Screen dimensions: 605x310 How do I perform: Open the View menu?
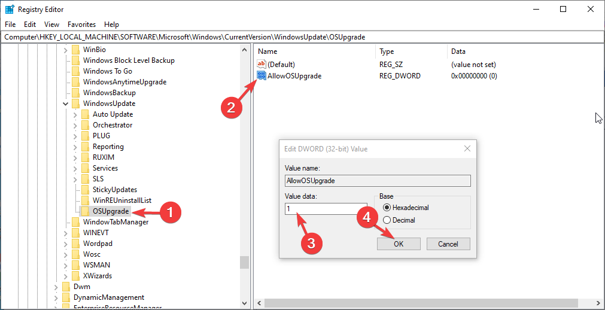[51, 25]
